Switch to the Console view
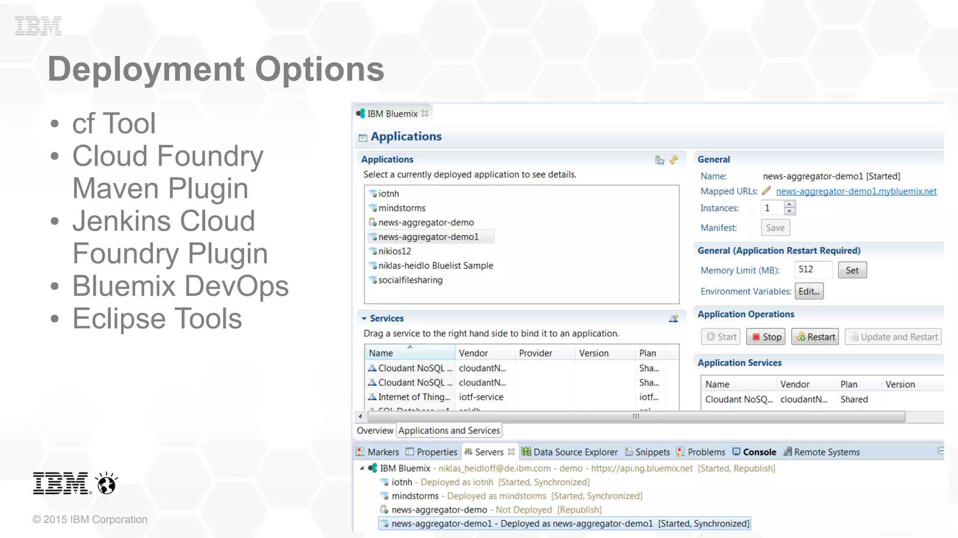The width and height of the screenshot is (958, 538). tap(754, 452)
